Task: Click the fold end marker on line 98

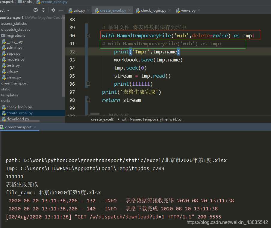Action: pyautogui.click(x=88, y=100)
